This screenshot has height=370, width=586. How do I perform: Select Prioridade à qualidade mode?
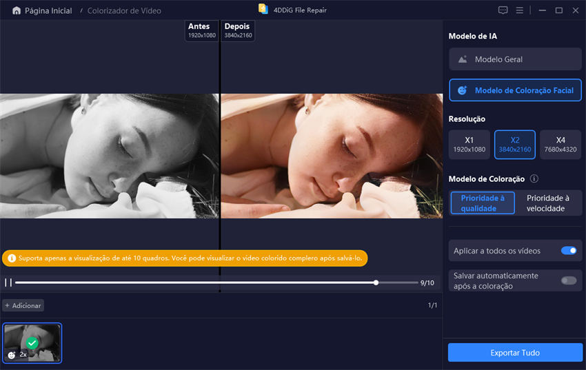pyautogui.click(x=483, y=203)
